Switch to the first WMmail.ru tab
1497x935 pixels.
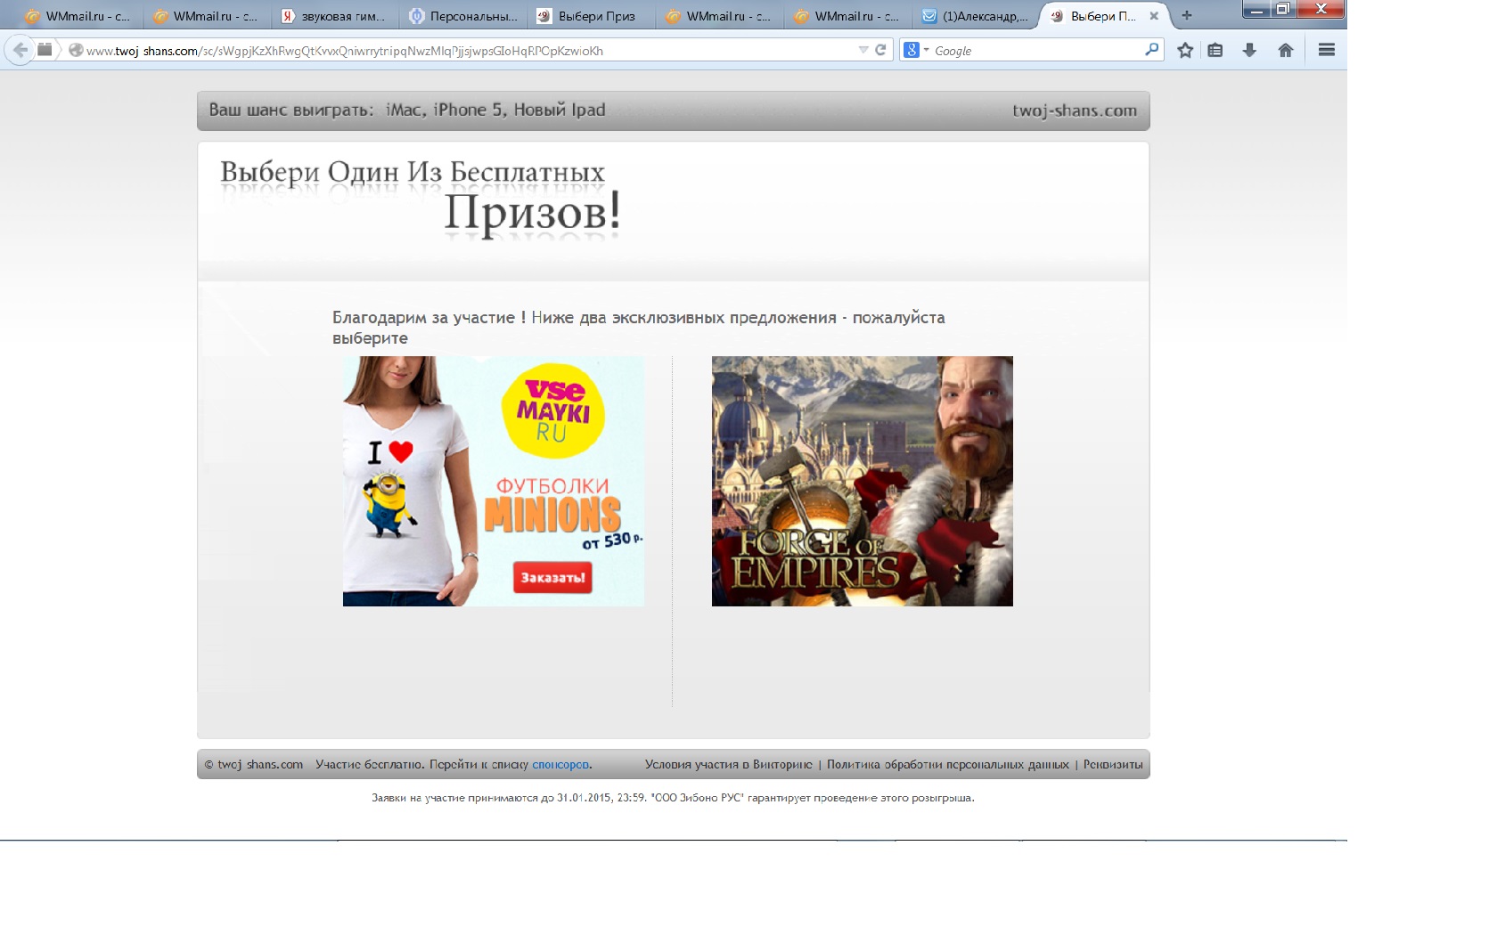[78, 16]
